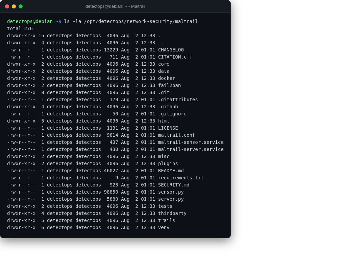This screenshot has height=265, width=338.
Task: Click the file size 98850 of sensor.py
Action: (x=111, y=192)
